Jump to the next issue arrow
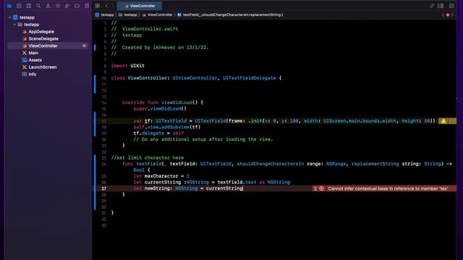 452,14
